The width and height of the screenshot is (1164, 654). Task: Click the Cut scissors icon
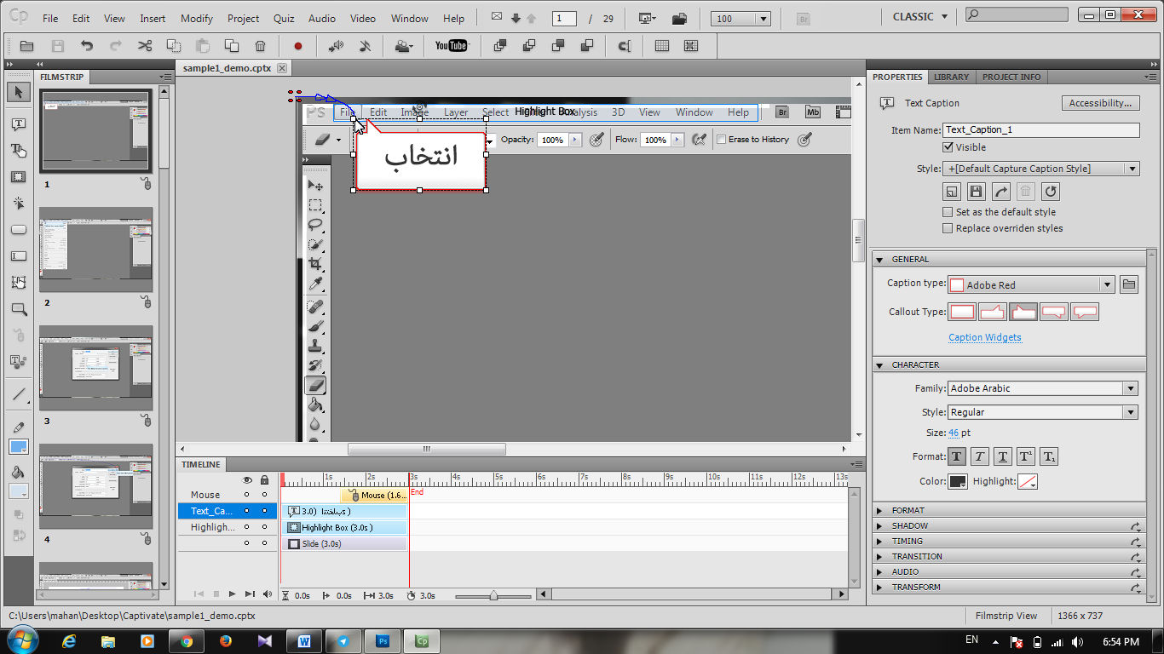pyautogui.click(x=144, y=46)
